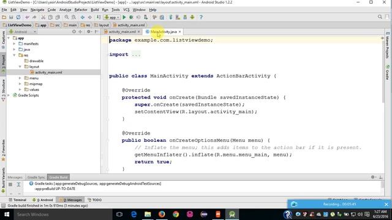The width and height of the screenshot is (392, 220).
Task: Close the activity_main.xml editor tab
Action: click(x=139, y=32)
